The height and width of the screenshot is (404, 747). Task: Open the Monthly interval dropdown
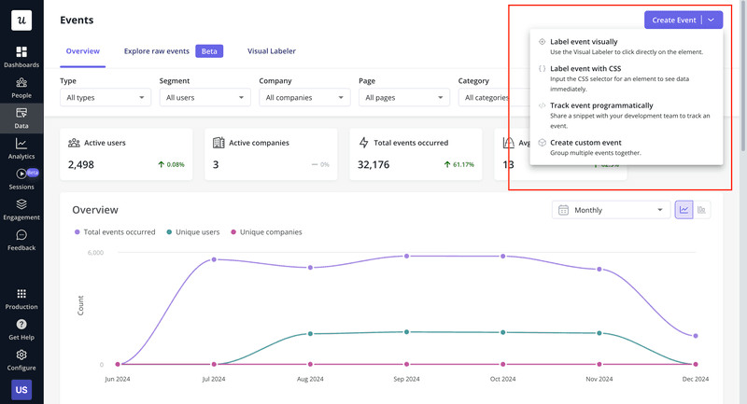click(x=611, y=210)
